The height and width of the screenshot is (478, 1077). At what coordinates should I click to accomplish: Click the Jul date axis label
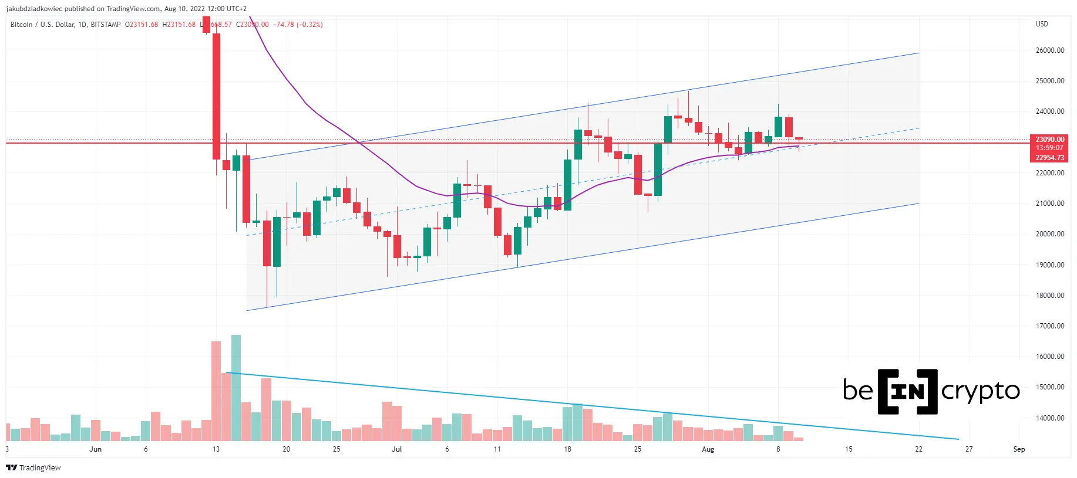pos(397,449)
